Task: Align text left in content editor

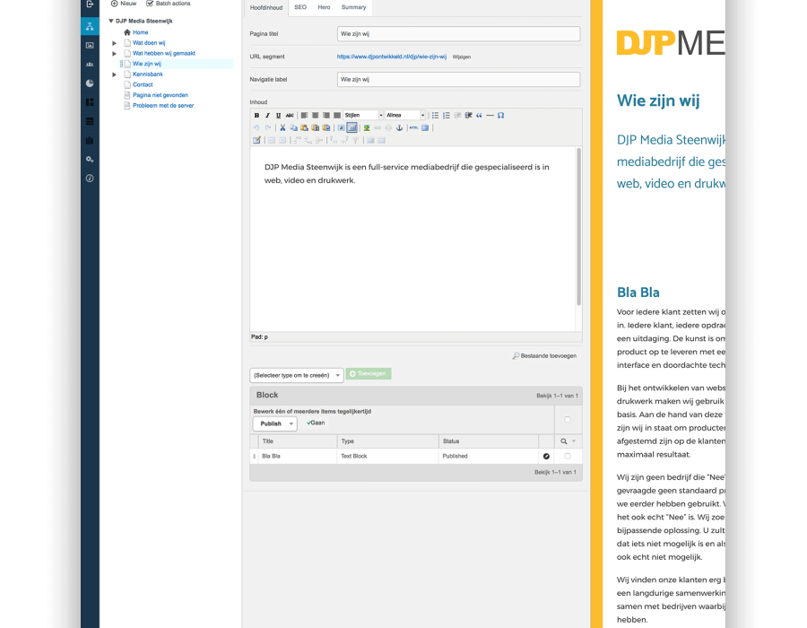Action: [x=304, y=116]
